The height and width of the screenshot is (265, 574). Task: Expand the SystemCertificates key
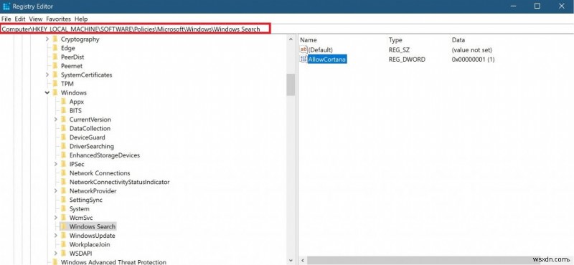(x=47, y=75)
